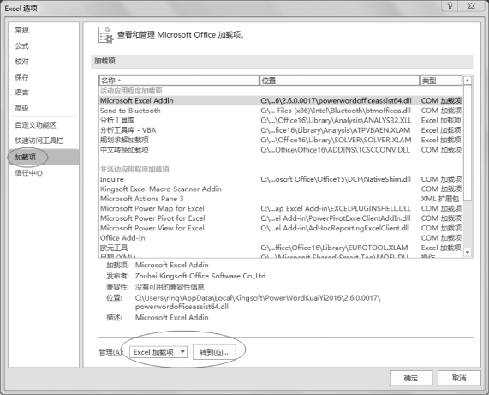Viewport: 489px width, 395px height.
Task: Switch to the 公式 options page
Action: coord(21,46)
